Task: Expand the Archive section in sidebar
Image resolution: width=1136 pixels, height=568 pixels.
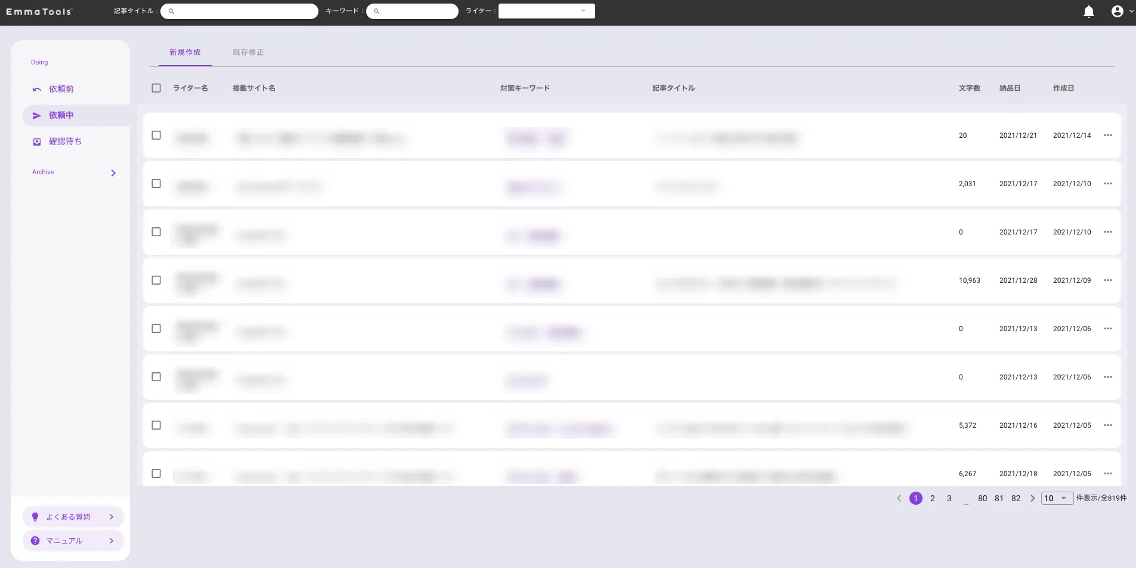Action: [113, 173]
